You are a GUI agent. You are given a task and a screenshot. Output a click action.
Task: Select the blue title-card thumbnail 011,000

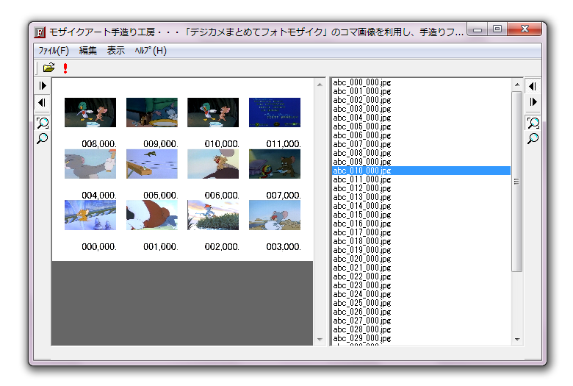click(275, 112)
